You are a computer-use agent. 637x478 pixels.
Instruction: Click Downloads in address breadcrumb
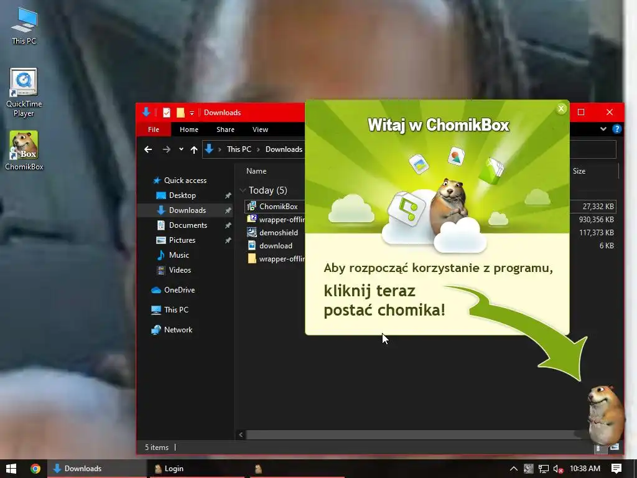tap(284, 149)
